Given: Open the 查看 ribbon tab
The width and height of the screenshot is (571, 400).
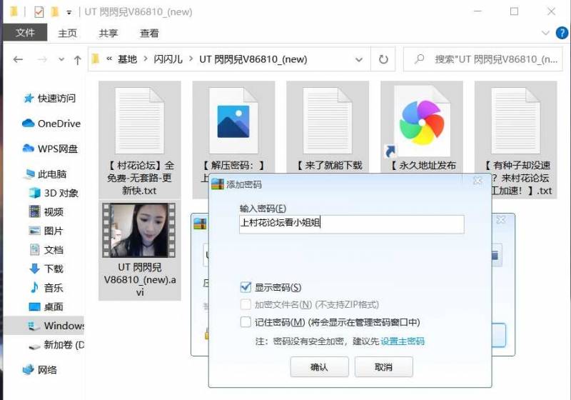Looking at the screenshot, I should [149, 33].
